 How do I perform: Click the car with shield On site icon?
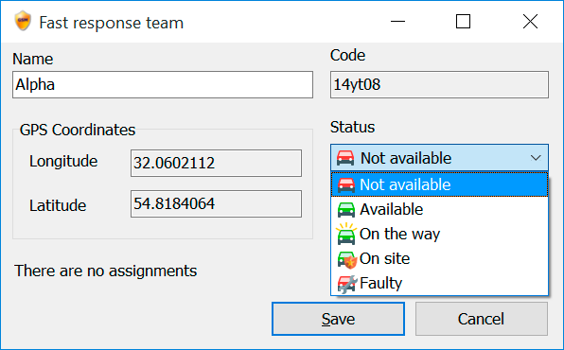[347, 259]
